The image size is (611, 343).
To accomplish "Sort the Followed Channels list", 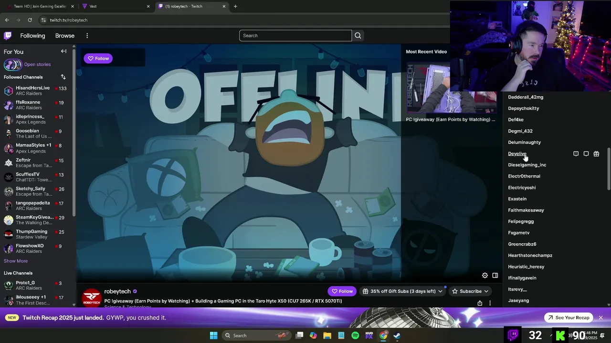I will (x=63, y=77).
